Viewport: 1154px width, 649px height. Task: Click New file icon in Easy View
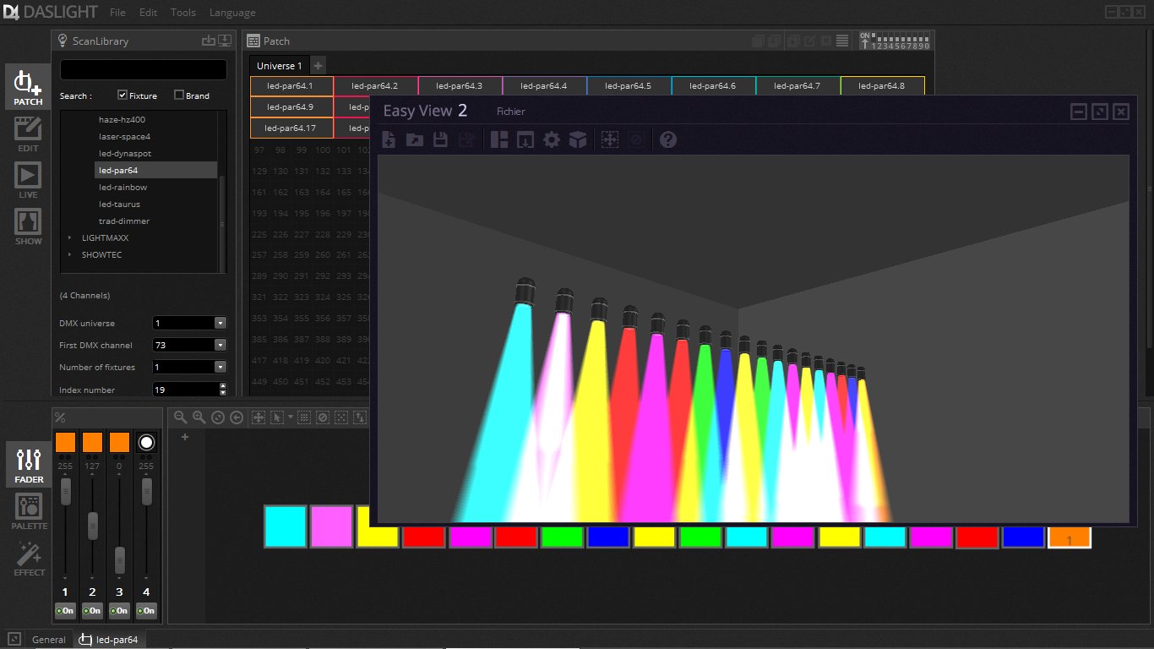pos(388,139)
